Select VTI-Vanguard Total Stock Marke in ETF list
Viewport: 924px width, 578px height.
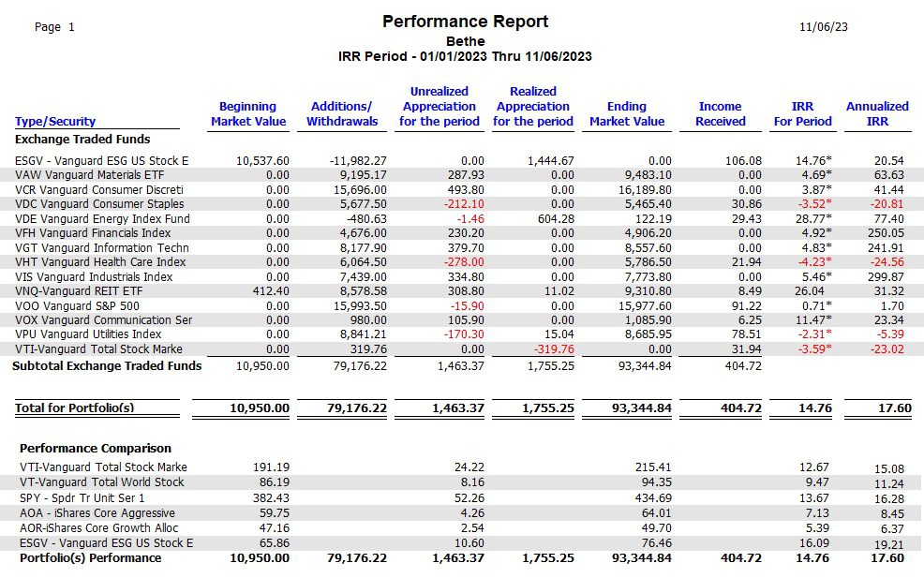click(462, 348)
